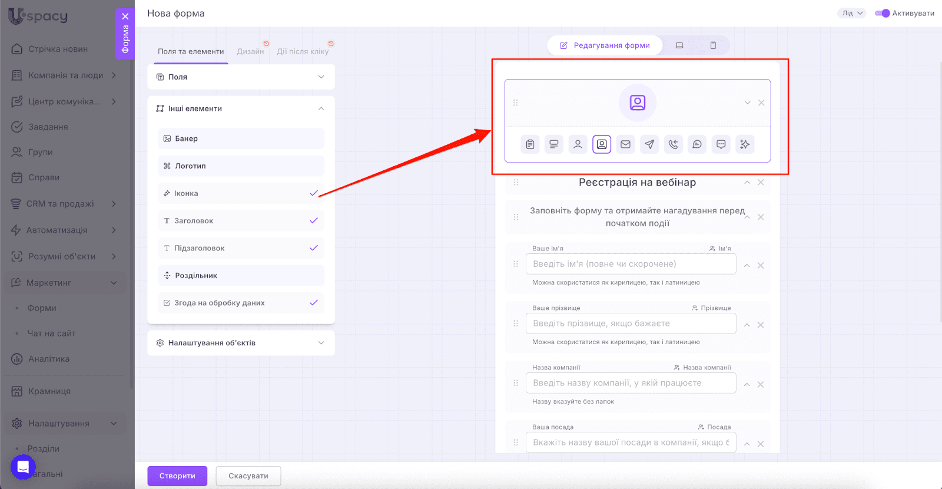The width and height of the screenshot is (942, 489).
Task: Open Аналітика in sidebar
Action: tap(49, 359)
